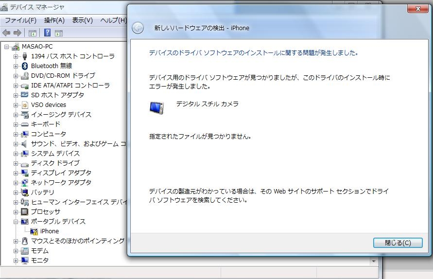The height and width of the screenshot is (279, 433).
Task: Click the 閉じる(C) button
Action: (398, 243)
